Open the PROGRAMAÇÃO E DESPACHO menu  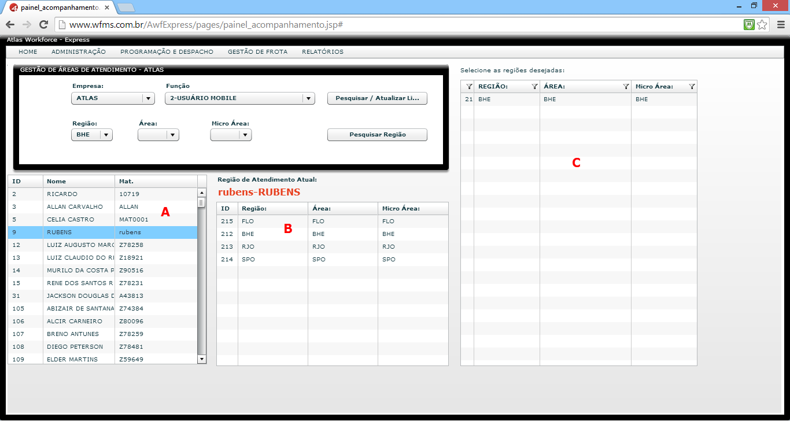click(x=167, y=52)
